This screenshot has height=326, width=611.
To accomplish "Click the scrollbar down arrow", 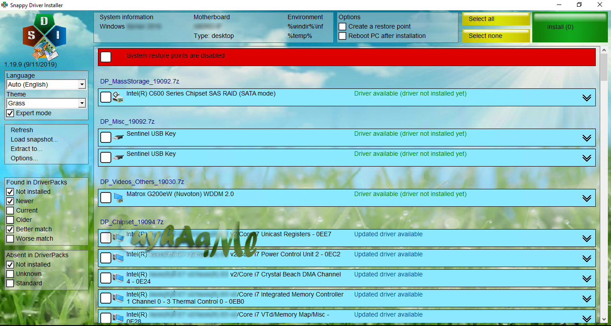I will click(x=604, y=318).
